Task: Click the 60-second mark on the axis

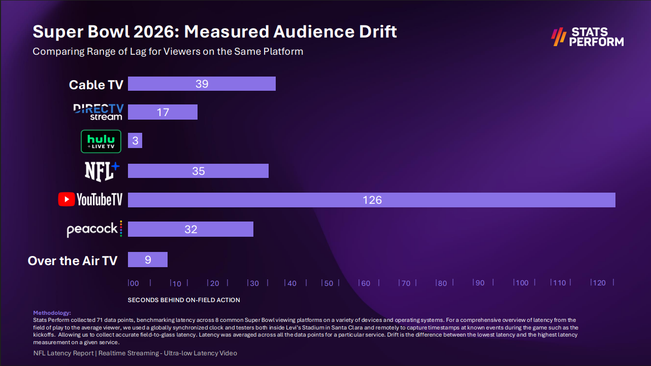Action: click(365, 283)
